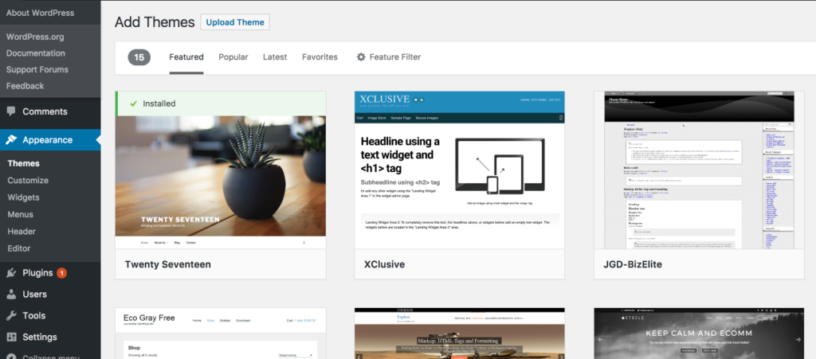Select the XClusive theme screenshot
816x359 pixels.
[x=460, y=170]
